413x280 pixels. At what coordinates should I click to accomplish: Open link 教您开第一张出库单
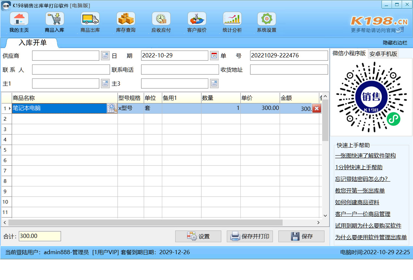pyautogui.click(x=360, y=190)
